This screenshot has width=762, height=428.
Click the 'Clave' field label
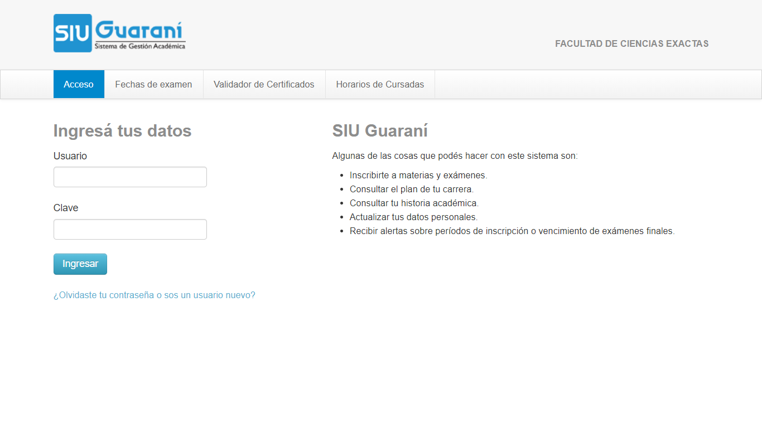pos(66,208)
